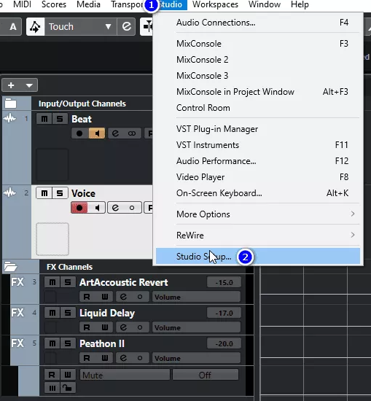Collapse the FX Channels folder
371x401 pixels.
click(10, 267)
